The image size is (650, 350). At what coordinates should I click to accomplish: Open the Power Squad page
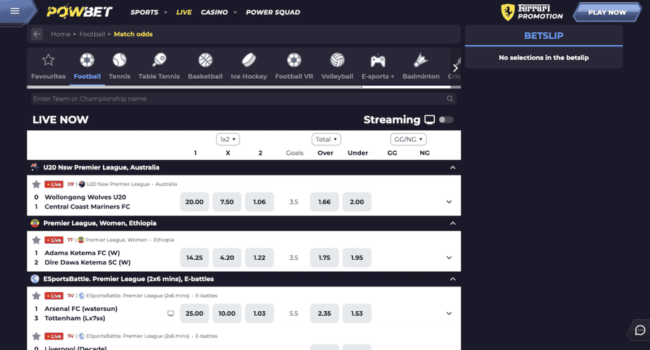273,12
